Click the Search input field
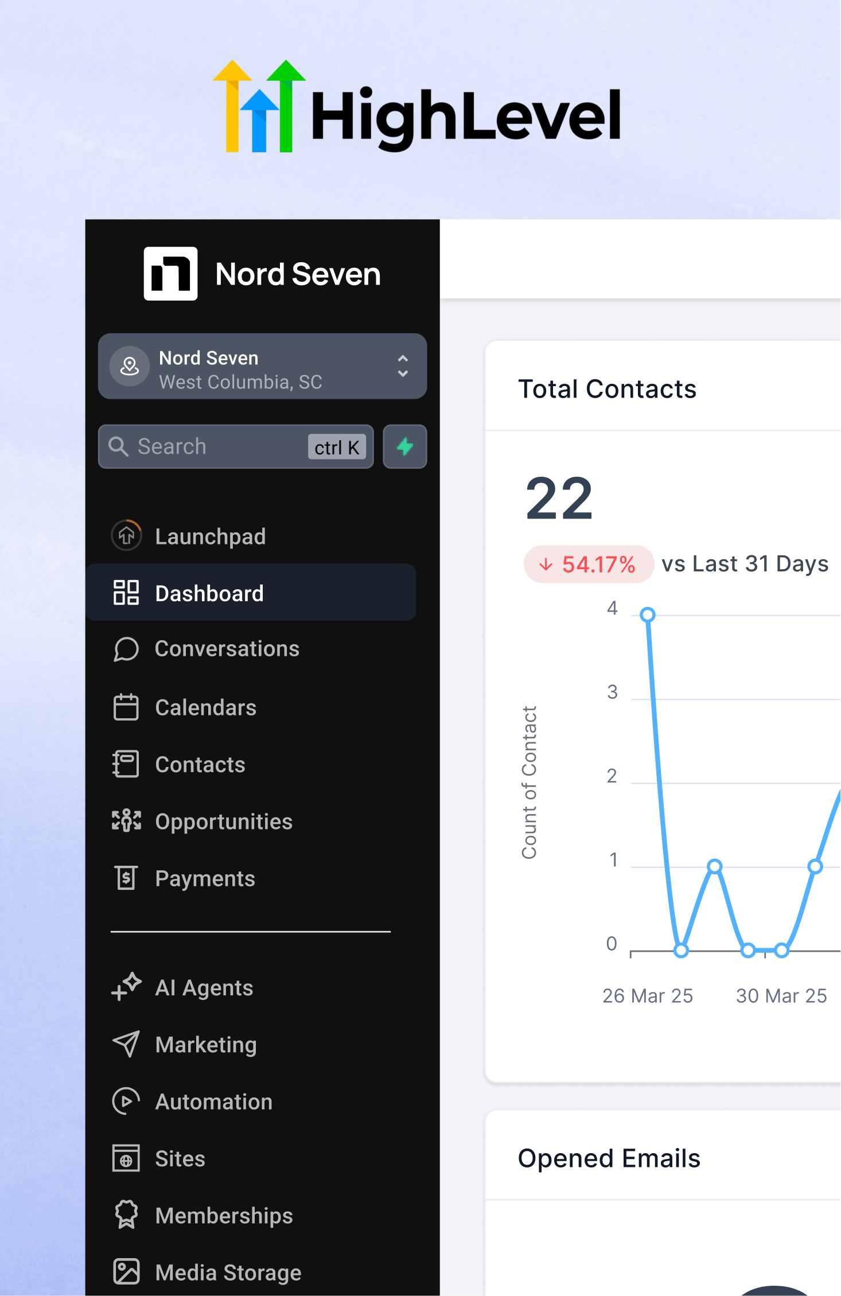The image size is (841, 1296). point(218,446)
